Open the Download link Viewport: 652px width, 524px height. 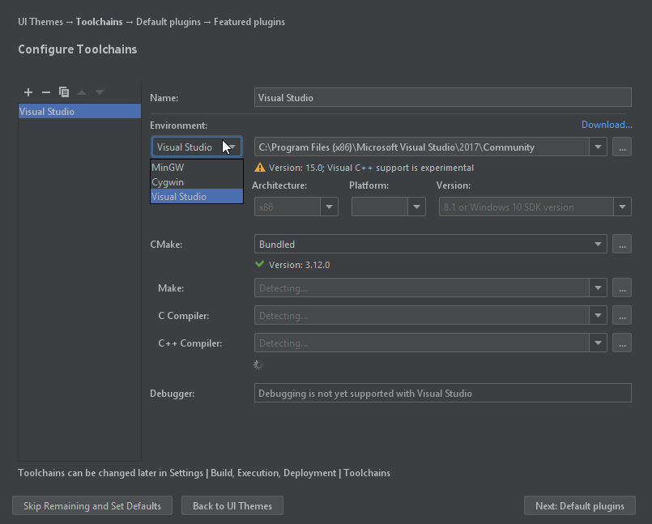coord(607,125)
